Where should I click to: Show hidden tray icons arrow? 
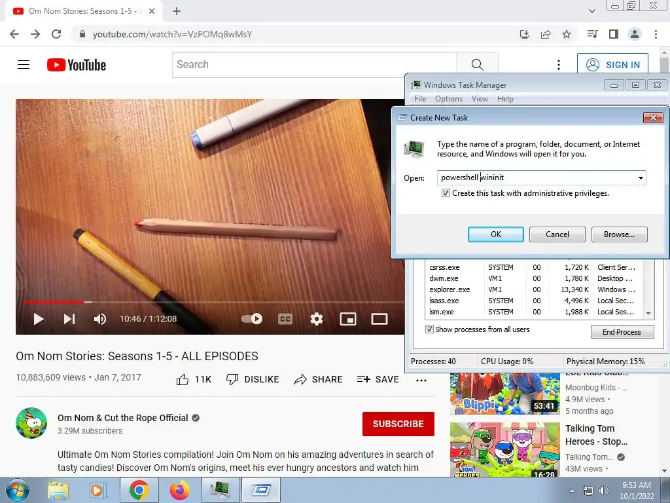pos(572,491)
